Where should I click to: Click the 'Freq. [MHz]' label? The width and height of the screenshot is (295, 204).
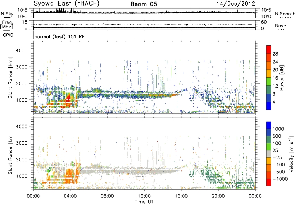coord(7,25)
